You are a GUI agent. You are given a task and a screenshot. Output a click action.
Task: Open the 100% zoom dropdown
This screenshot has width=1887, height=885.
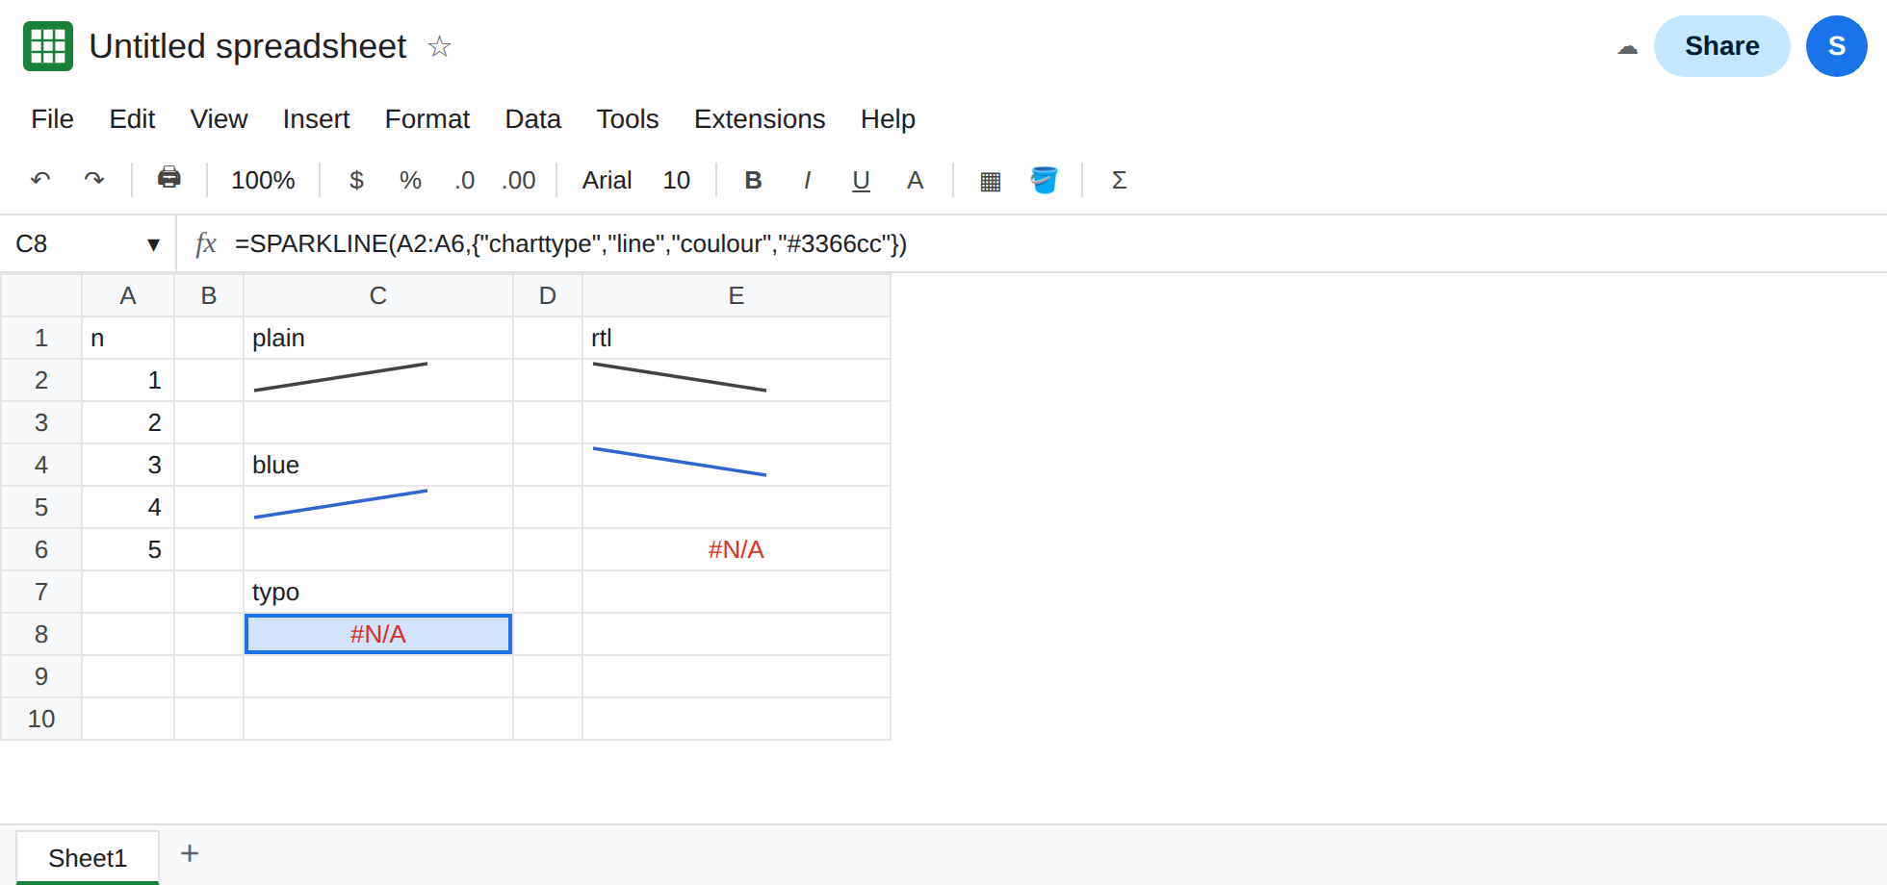(263, 180)
